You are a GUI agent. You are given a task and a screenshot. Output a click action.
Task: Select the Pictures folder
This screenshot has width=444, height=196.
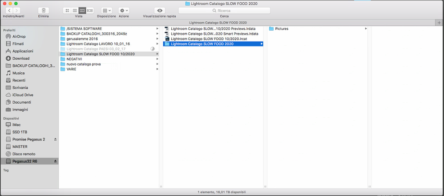click(x=317, y=29)
